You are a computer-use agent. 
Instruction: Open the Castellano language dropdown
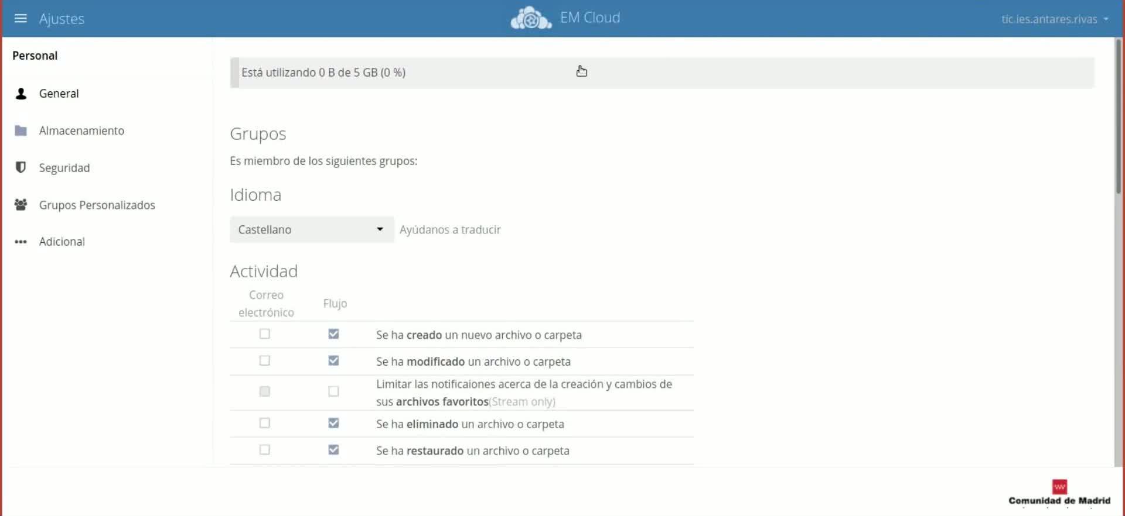pos(311,229)
